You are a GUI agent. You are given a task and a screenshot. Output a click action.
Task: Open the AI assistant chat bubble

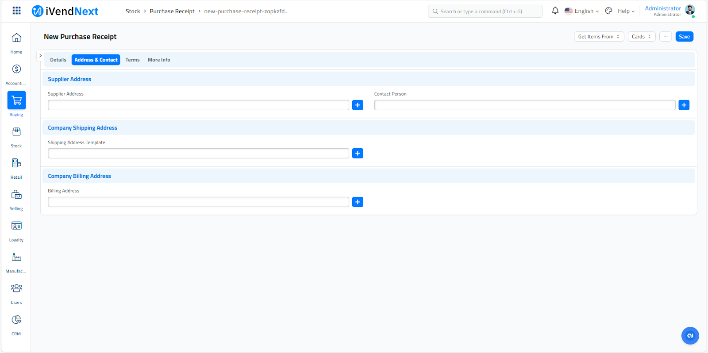(x=690, y=336)
